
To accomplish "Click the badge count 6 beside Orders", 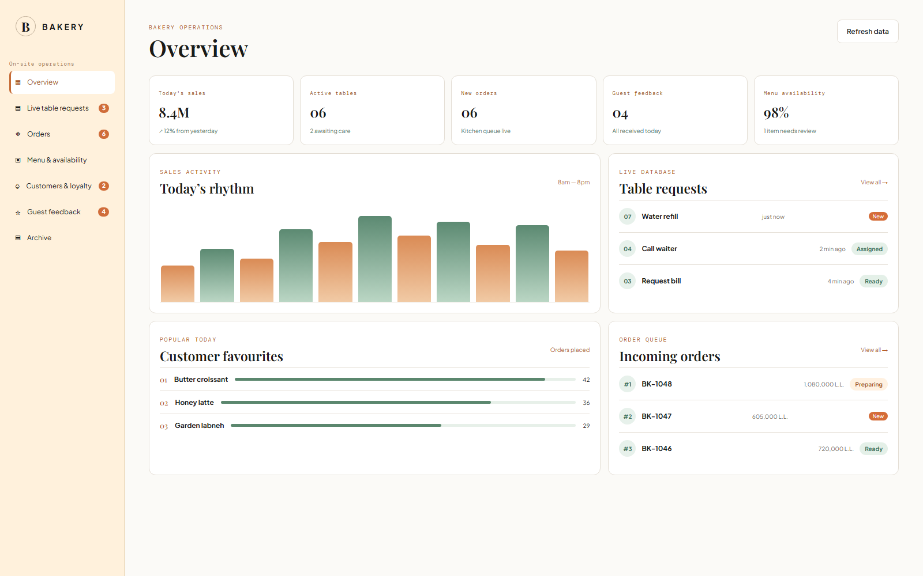I will tap(104, 134).
